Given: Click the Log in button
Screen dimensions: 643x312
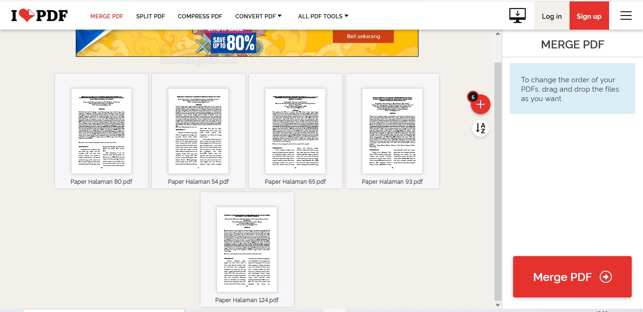Looking at the screenshot, I should (552, 16).
